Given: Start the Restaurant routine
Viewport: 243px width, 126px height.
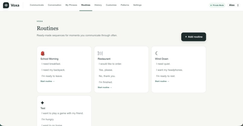Looking at the screenshot, I should tap(105, 88).
